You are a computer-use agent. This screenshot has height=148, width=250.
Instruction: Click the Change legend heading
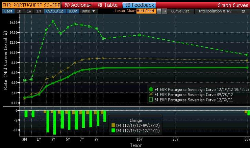(136, 120)
